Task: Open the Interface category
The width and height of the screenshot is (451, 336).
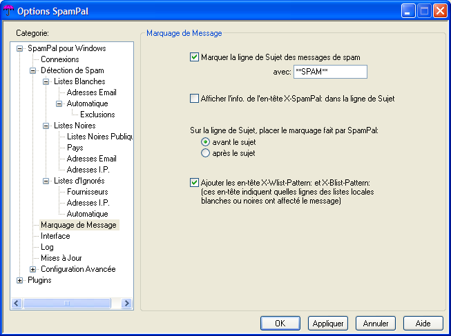Action: click(55, 236)
